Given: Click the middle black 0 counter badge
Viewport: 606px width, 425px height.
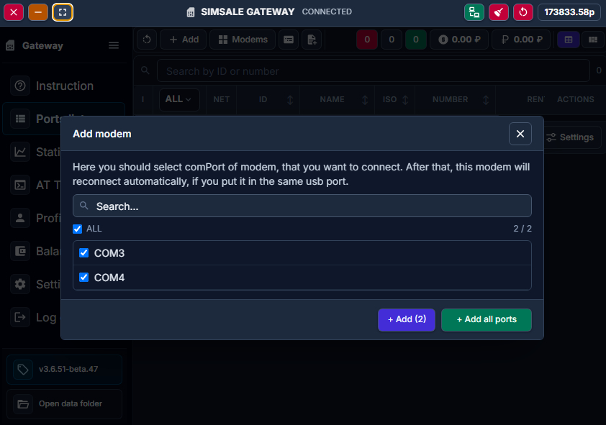Looking at the screenshot, I should click(x=392, y=40).
